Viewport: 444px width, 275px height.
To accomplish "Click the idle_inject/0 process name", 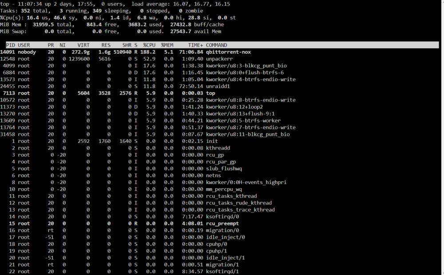I will 225,237.
